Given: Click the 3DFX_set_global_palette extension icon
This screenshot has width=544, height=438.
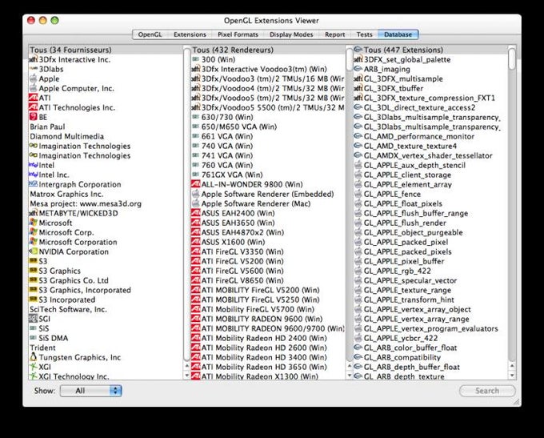Looking at the screenshot, I should 358,59.
